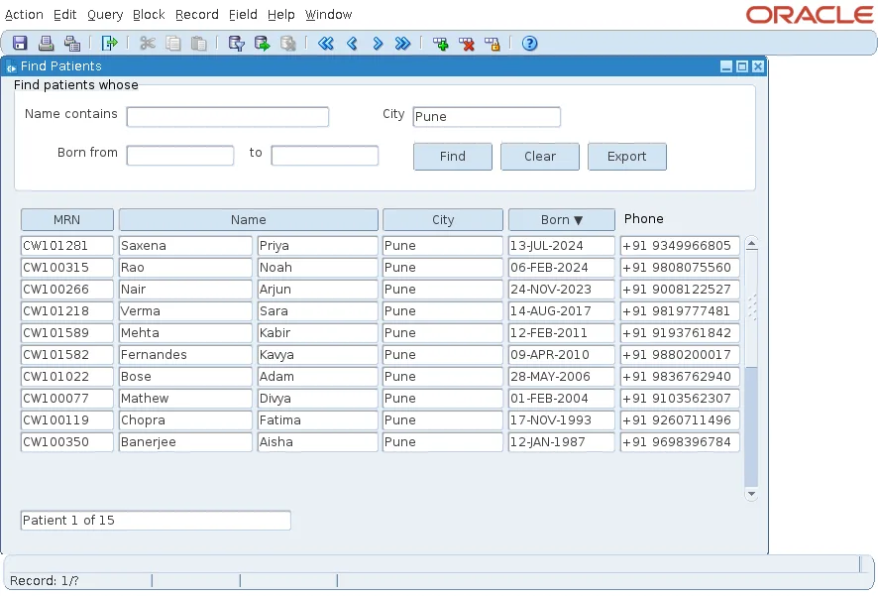Click the Copy icon in the toolbar

click(x=173, y=43)
